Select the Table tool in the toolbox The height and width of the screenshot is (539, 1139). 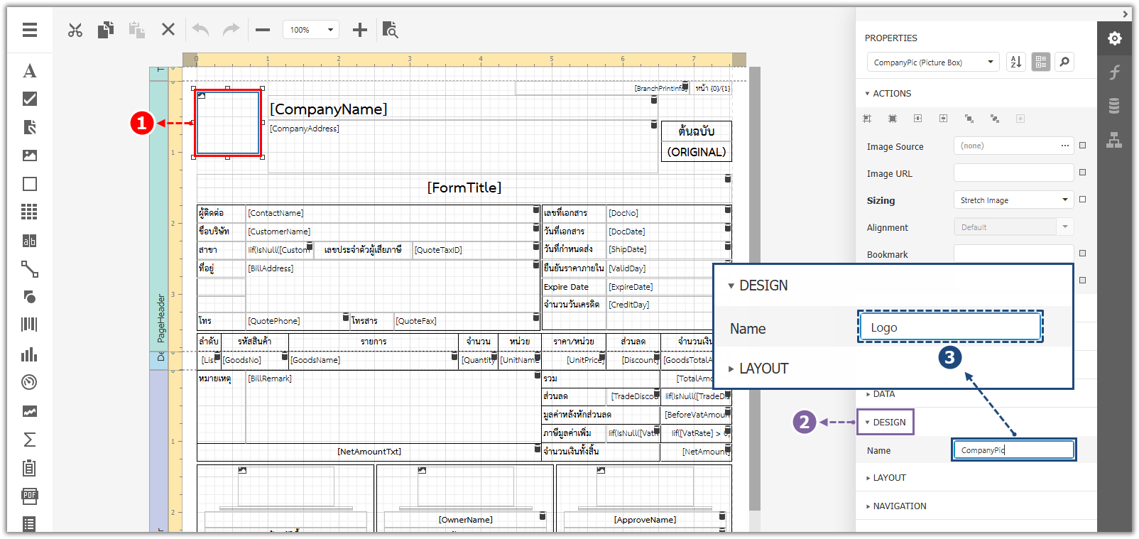[29, 212]
